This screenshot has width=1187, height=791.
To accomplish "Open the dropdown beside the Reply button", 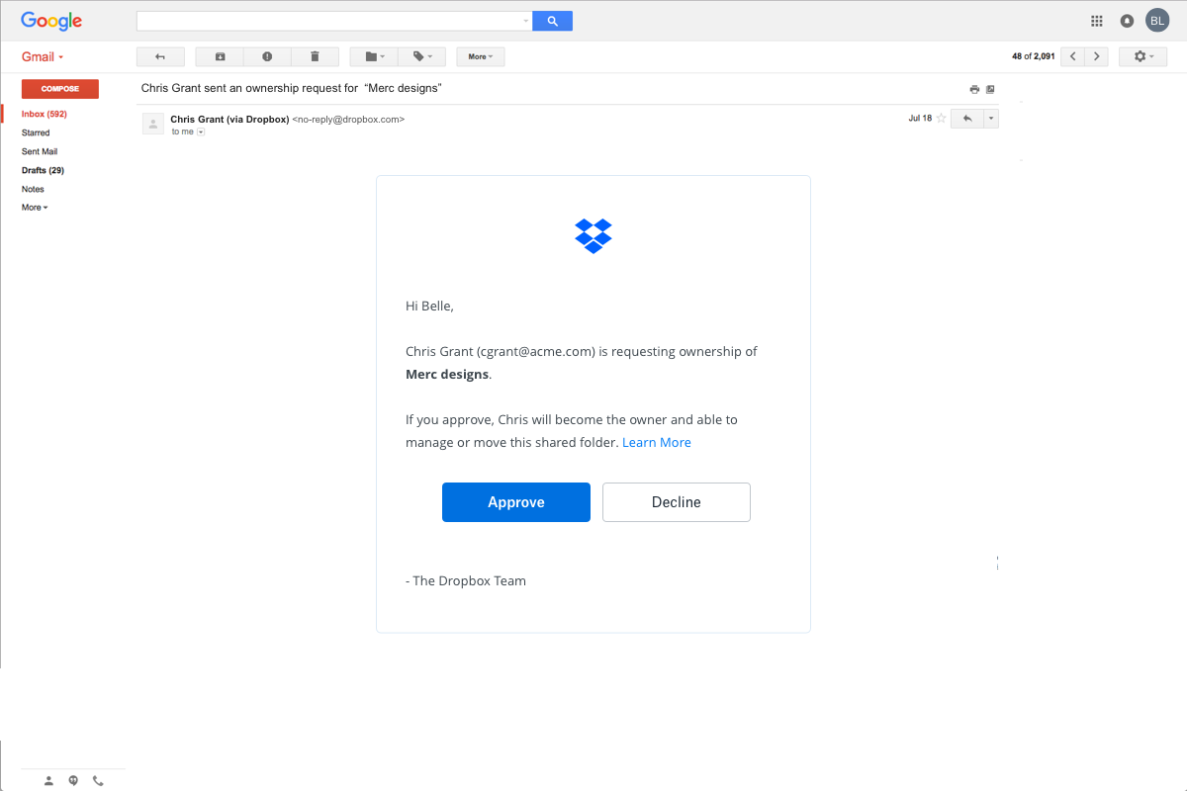I will coord(991,119).
